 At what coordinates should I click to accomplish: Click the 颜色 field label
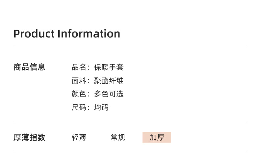point(79,94)
